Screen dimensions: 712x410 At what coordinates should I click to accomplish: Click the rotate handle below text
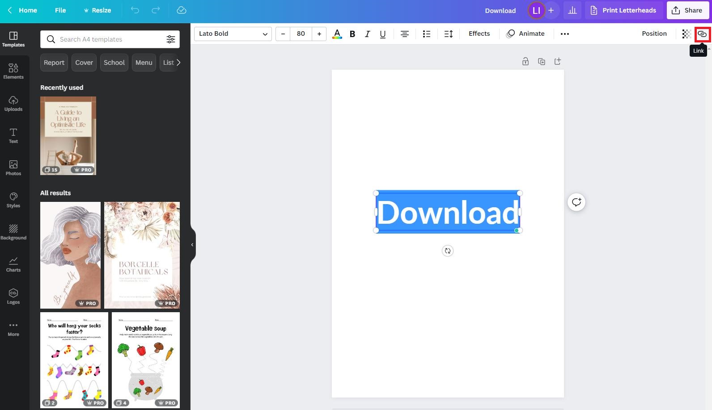(448, 251)
